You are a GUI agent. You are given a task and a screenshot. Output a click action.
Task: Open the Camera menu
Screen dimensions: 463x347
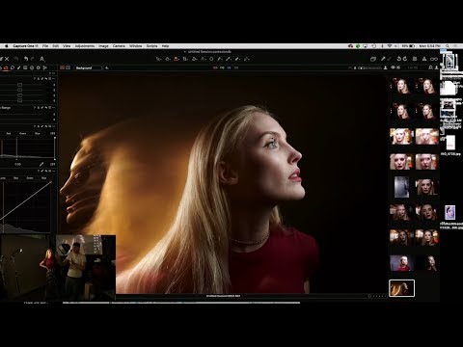(119, 46)
